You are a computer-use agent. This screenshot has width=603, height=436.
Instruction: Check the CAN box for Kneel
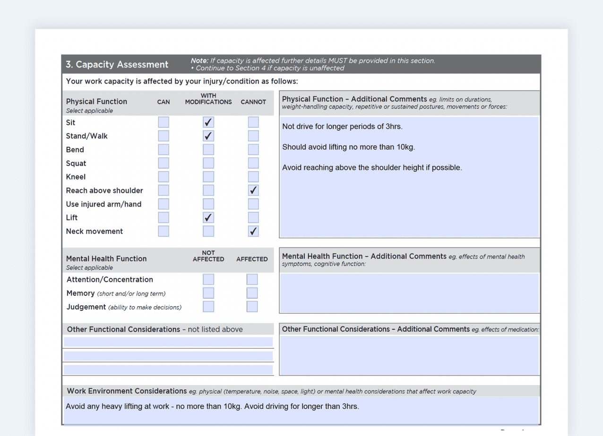pos(163,176)
